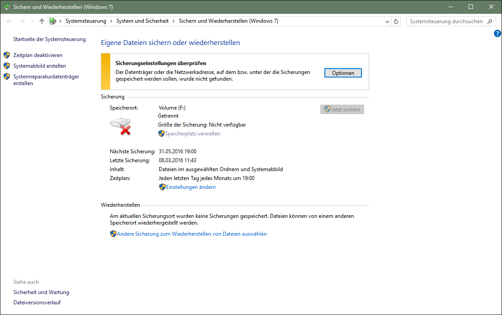Click Speicherplatz verwalten link
The image size is (502, 315).
click(x=193, y=134)
